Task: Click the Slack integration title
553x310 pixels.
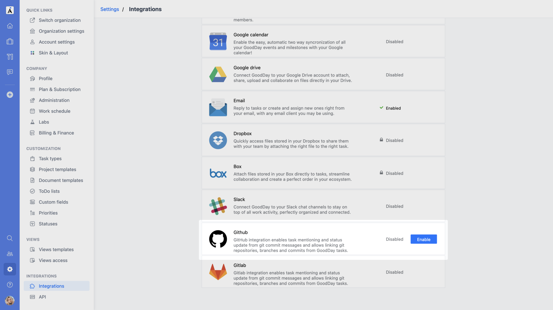Action: [x=239, y=199]
